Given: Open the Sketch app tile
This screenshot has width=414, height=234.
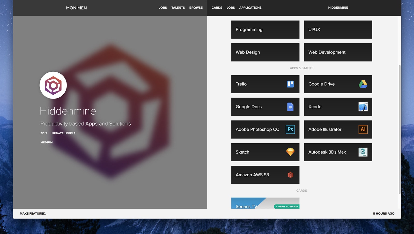Looking at the screenshot, I should 265,152.
